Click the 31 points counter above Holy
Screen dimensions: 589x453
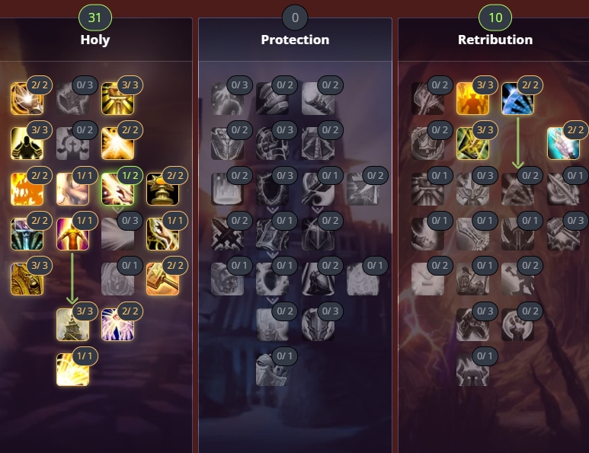[x=95, y=18]
